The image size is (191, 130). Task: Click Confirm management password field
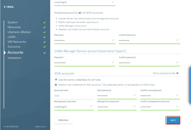tap(160, 107)
